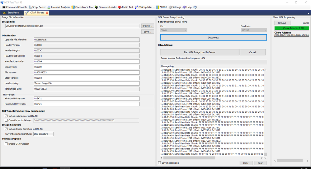Open Settings from the toolbar
Screen dimensions: 311x169
[175, 7]
